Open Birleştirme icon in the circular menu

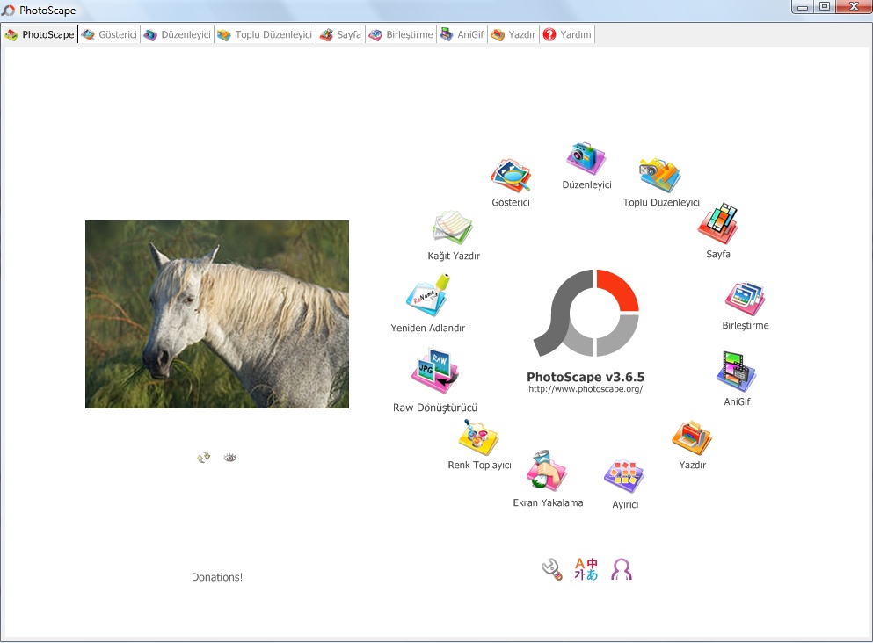pyautogui.click(x=745, y=299)
